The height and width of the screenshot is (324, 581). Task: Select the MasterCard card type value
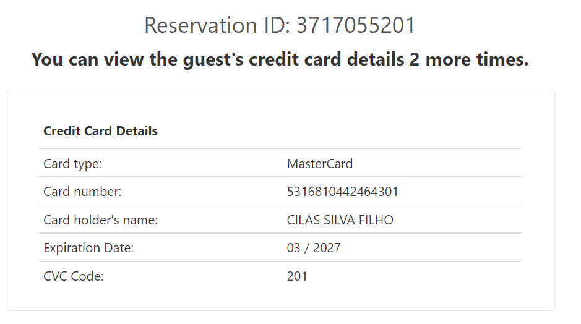[319, 164]
